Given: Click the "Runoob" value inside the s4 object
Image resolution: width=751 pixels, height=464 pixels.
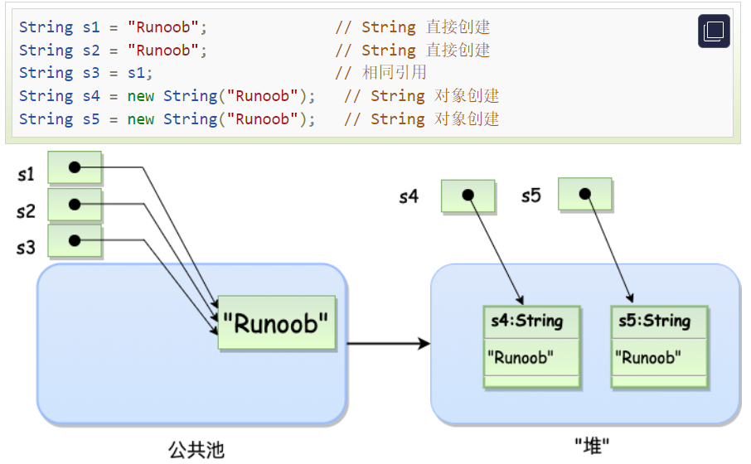Looking at the screenshot, I should point(521,358).
